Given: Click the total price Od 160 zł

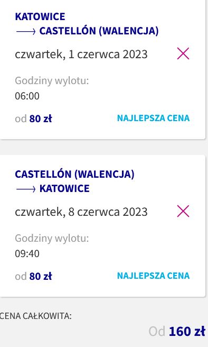Looking at the screenshot, I should pyautogui.click(x=177, y=332).
